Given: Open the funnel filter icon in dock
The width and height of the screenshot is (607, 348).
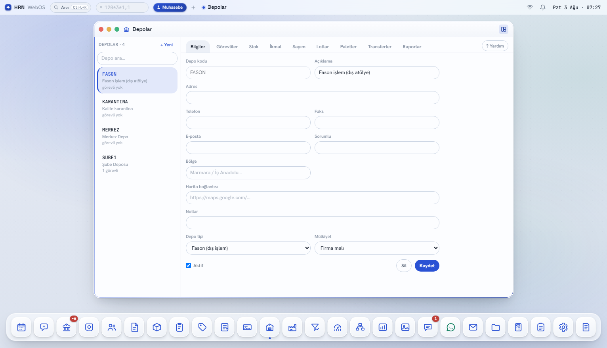Looking at the screenshot, I should tap(315, 327).
